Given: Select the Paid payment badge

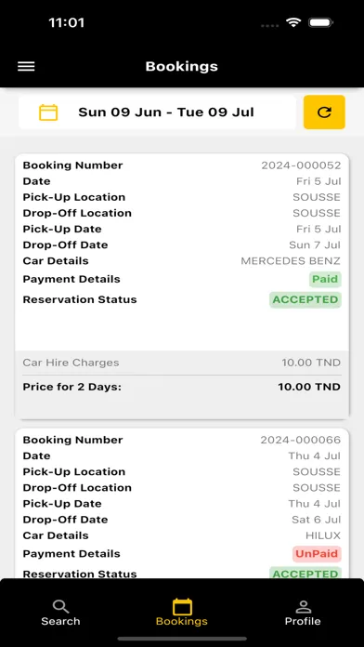Looking at the screenshot, I should tap(325, 280).
